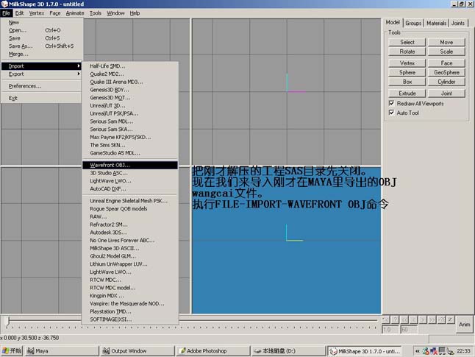Select Unreal Engine Skeletal Mesh PSK... option
475x357 pixels.
[130, 201]
